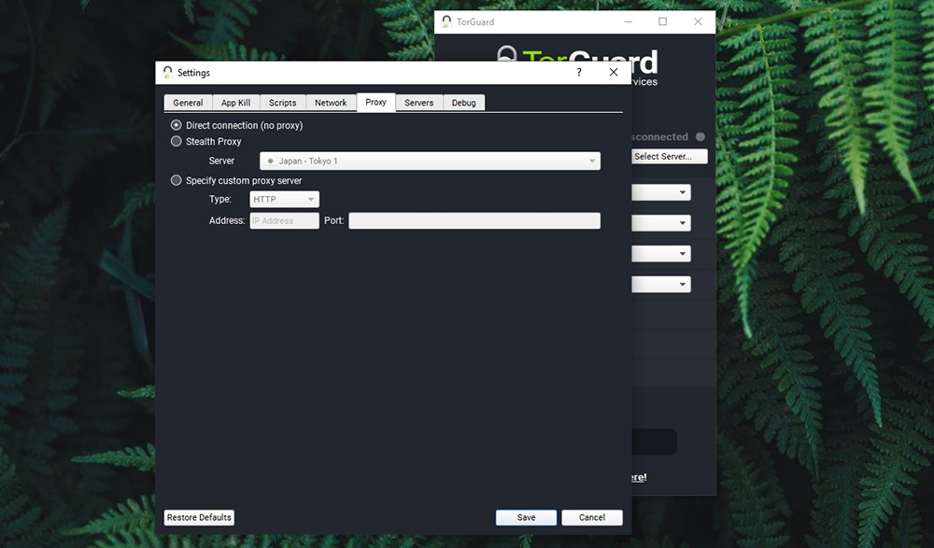Open the Debug tab
The width and height of the screenshot is (934, 548).
click(x=463, y=103)
